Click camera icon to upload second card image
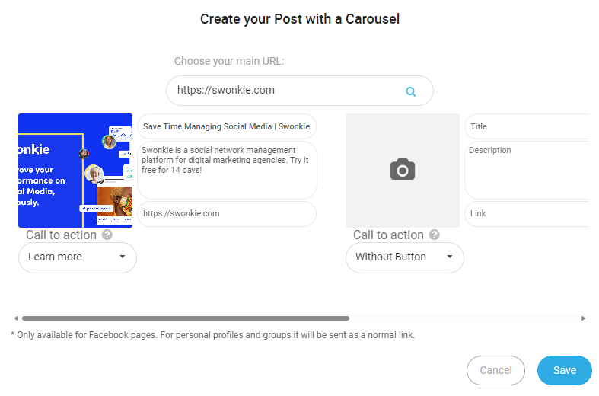The image size is (599, 396). tap(403, 169)
